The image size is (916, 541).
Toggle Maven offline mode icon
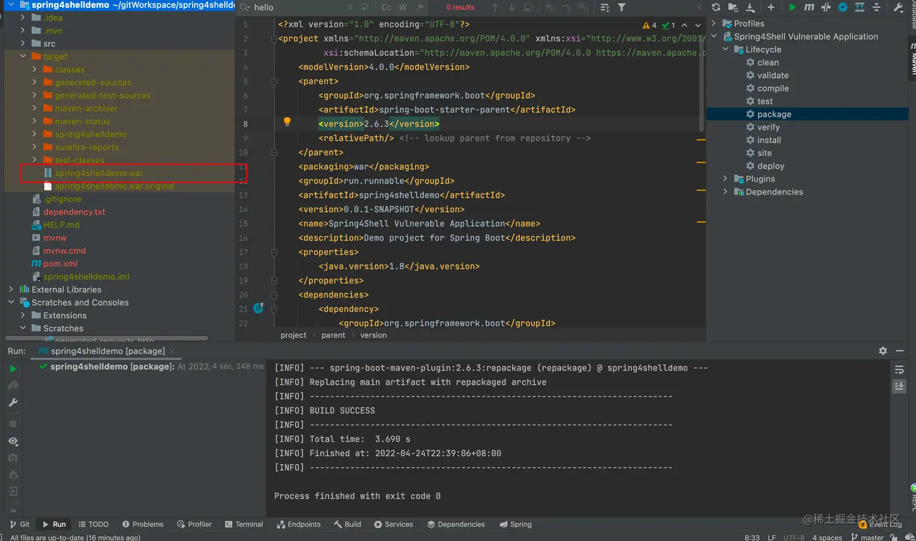[826, 7]
